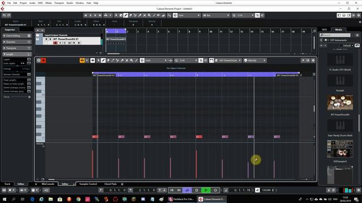The width and height of the screenshot is (362, 203).
Task: Click the Windows Start button
Action: tap(4, 199)
